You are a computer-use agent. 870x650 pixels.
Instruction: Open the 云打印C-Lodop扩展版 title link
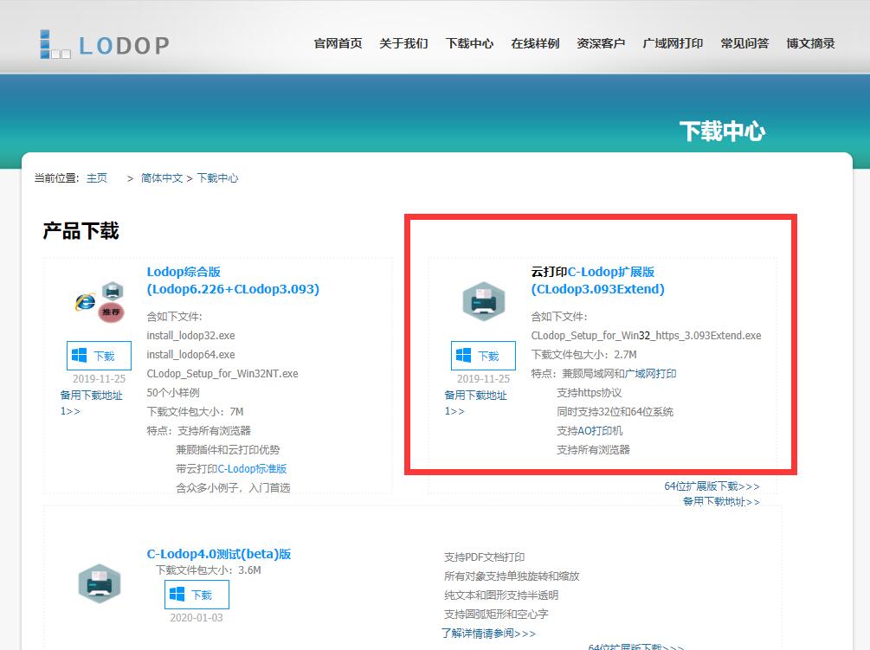click(597, 280)
